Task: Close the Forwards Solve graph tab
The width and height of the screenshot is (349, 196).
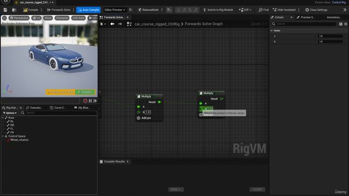Action: tap(128, 17)
